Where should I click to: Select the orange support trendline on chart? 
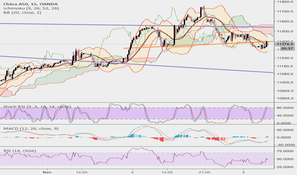[x=198, y=45]
